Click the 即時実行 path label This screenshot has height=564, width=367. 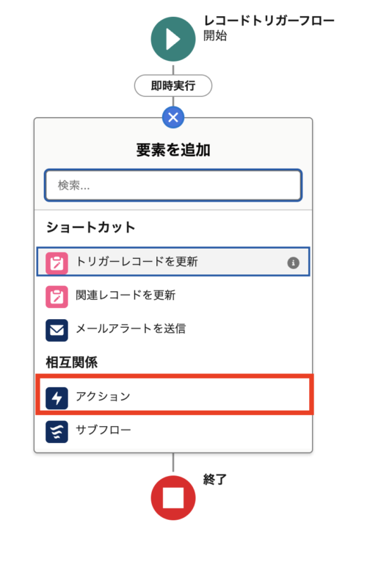coord(173,86)
